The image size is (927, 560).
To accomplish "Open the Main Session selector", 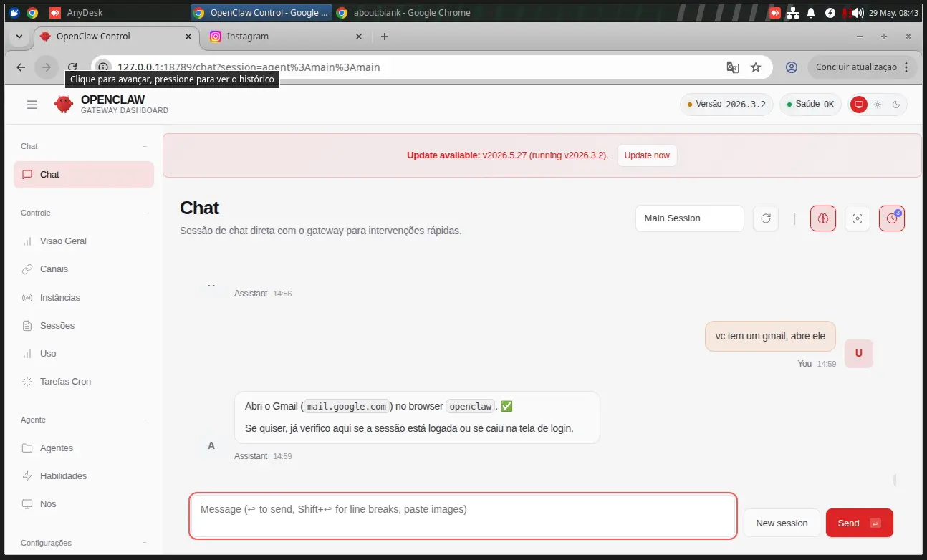I will click(689, 218).
